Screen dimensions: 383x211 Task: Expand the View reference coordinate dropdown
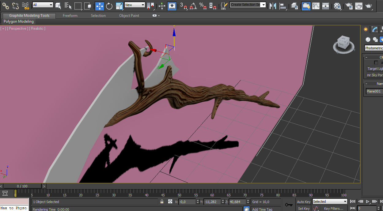tap(135, 5)
